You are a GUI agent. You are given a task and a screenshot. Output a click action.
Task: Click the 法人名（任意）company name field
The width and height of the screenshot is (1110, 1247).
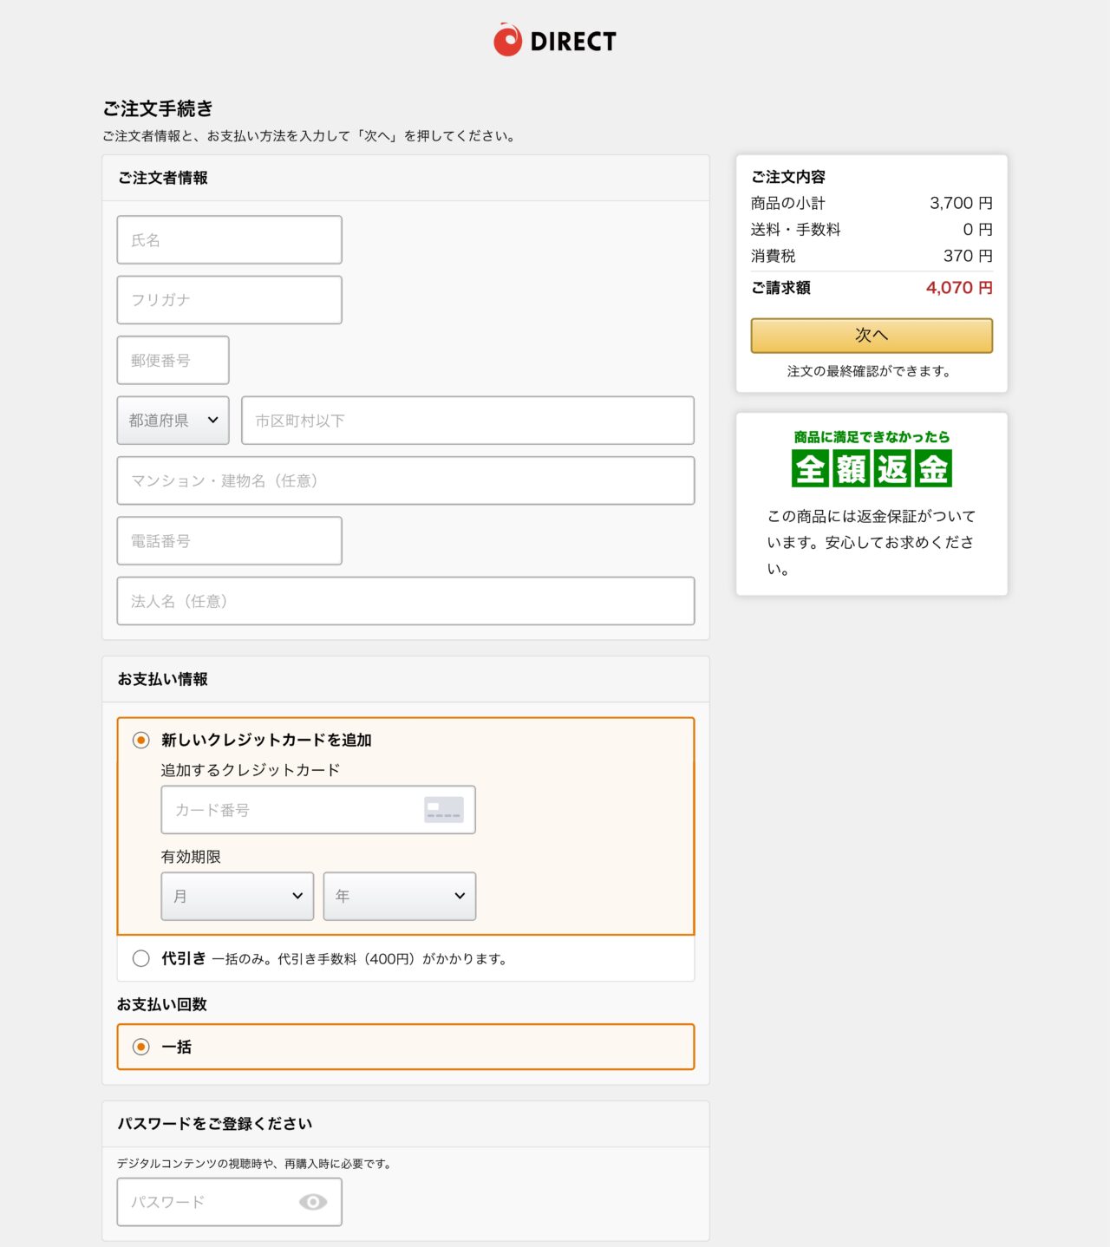(406, 600)
